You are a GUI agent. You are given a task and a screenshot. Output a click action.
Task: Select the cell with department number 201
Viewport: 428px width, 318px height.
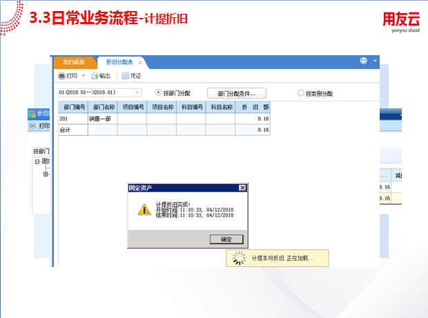point(73,119)
